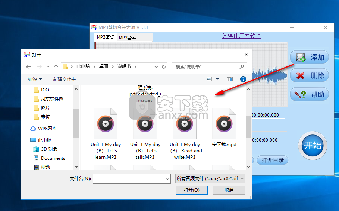Select 安下载.mp3 file

pyautogui.click(x=224, y=127)
